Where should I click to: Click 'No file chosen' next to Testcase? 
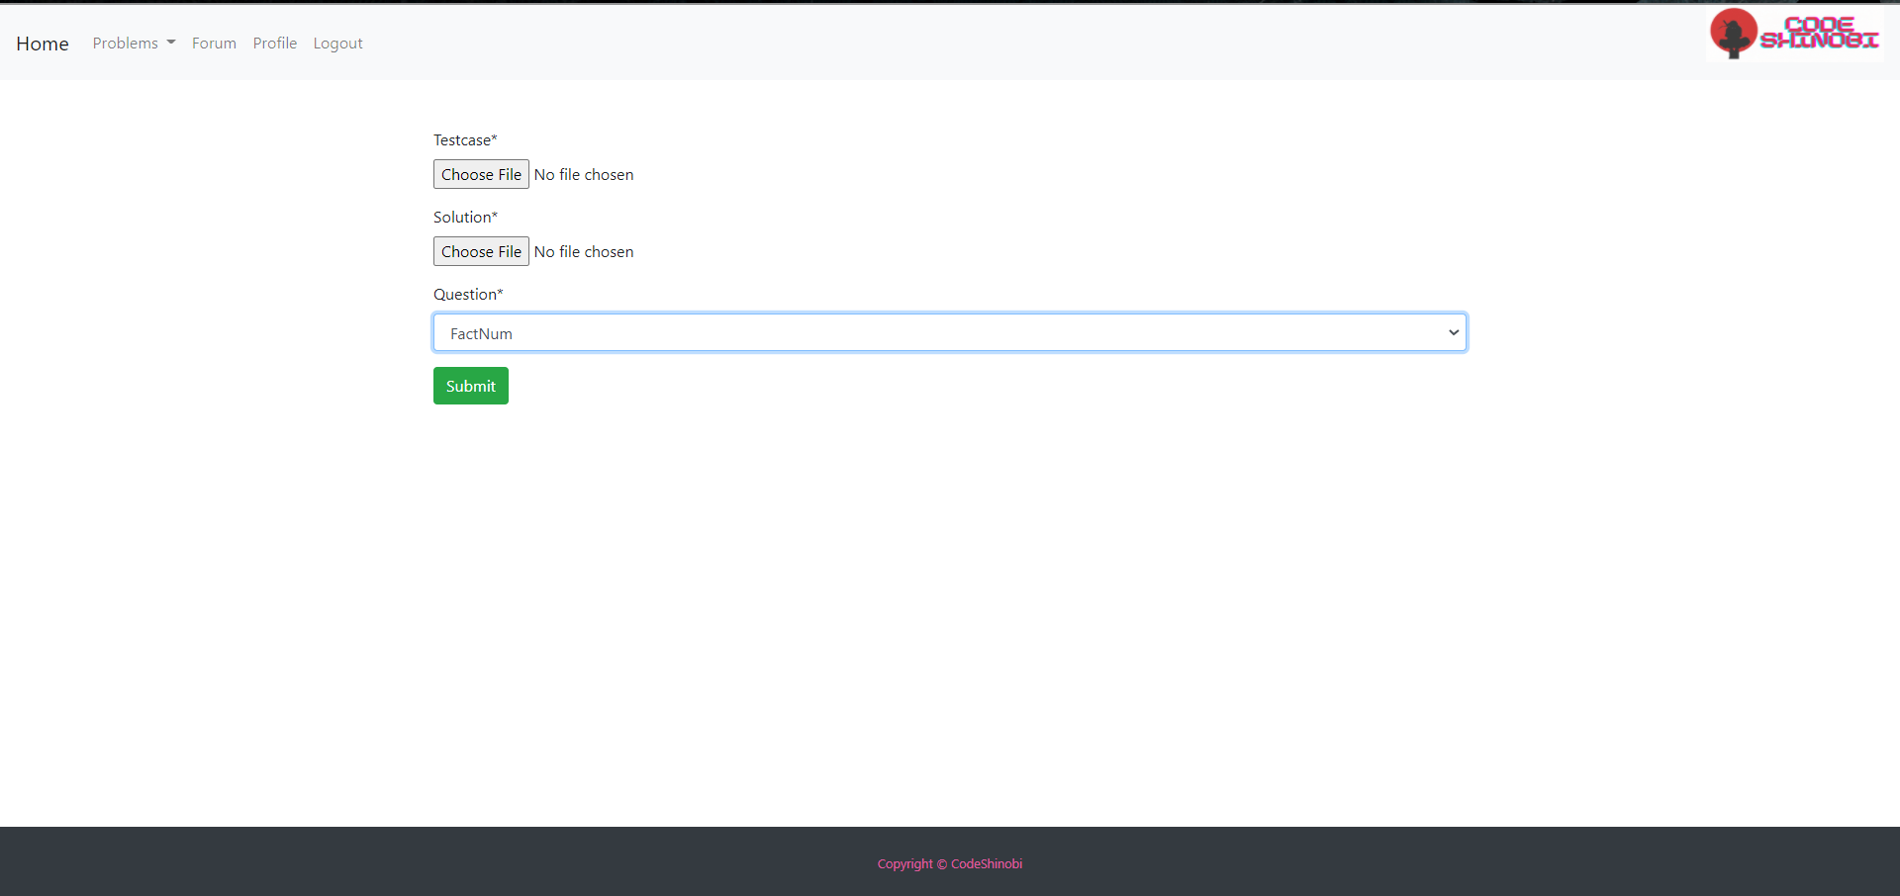(x=584, y=174)
